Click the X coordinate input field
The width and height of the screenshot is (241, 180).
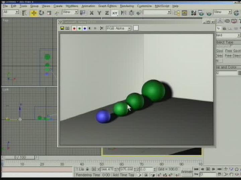pos(107,169)
